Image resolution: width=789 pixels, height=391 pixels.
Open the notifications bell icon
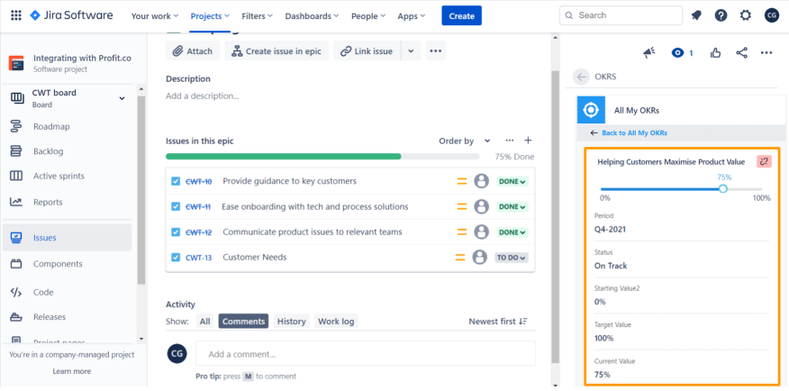696,15
